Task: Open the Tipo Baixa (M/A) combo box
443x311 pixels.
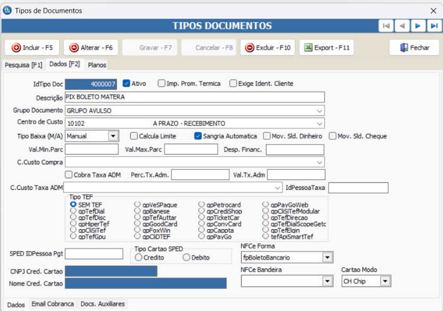Action: point(113,136)
